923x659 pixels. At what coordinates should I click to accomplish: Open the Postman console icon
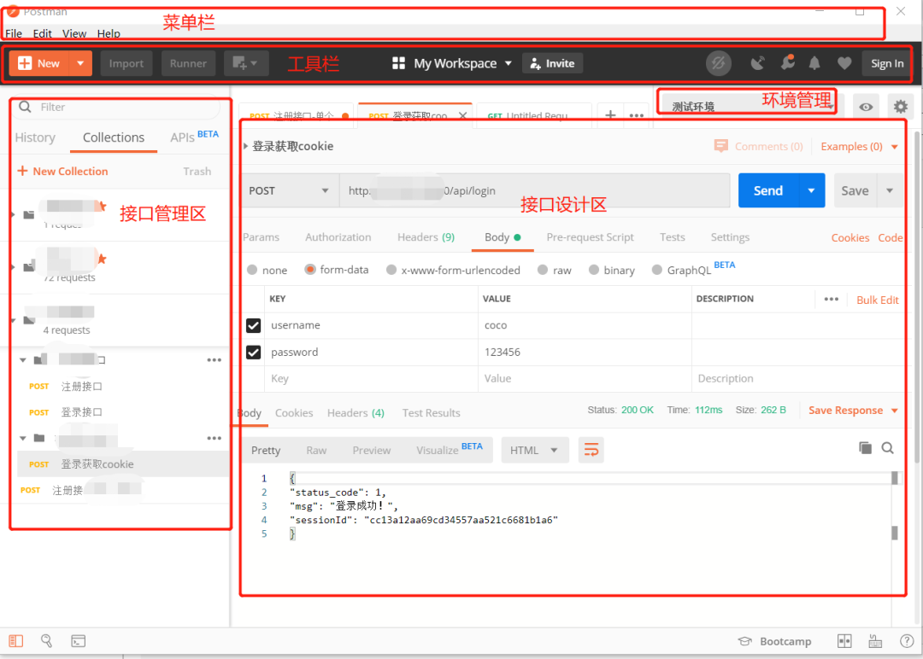coord(79,641)
